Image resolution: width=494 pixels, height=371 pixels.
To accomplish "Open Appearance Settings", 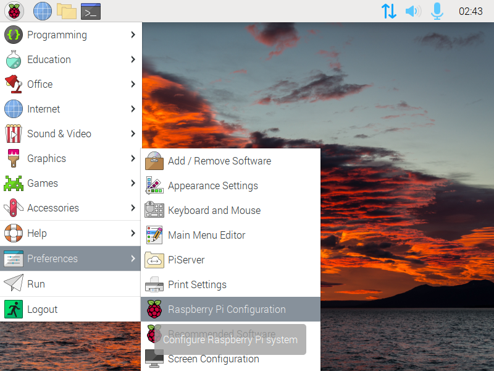I will click(x=213, y=185).
